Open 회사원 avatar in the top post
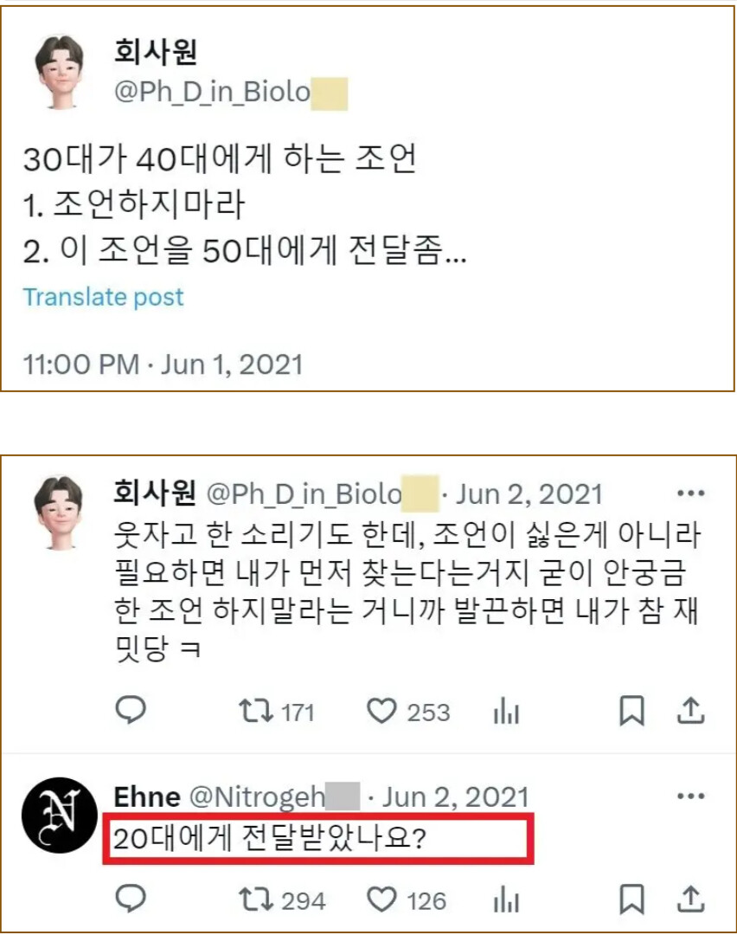 [x=60, y=72]
